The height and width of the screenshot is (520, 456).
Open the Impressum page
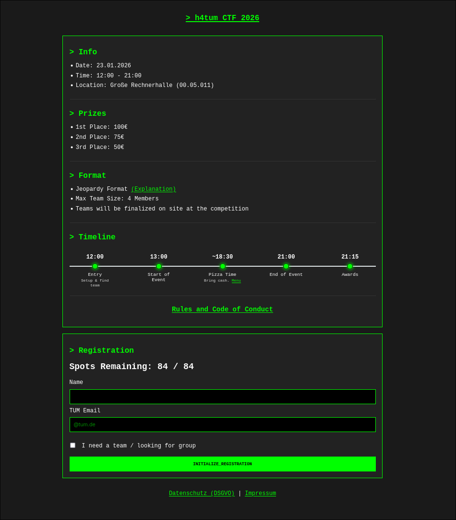260,493
